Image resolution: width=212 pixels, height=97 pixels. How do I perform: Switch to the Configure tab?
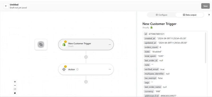tap(161, 15)
